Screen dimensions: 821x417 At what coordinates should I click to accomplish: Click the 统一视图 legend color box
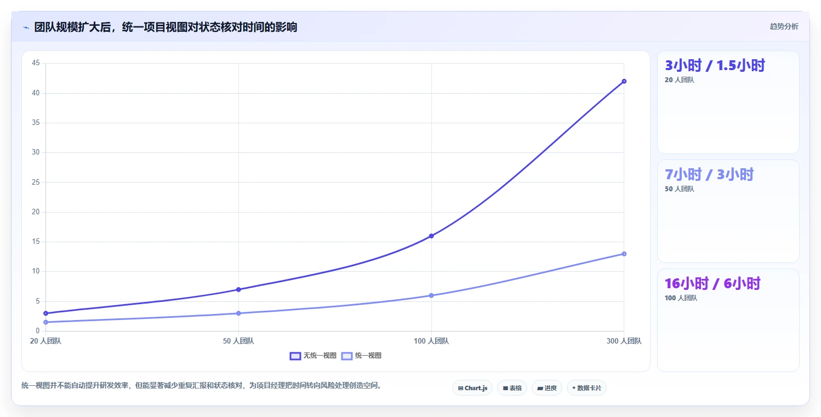346,356
